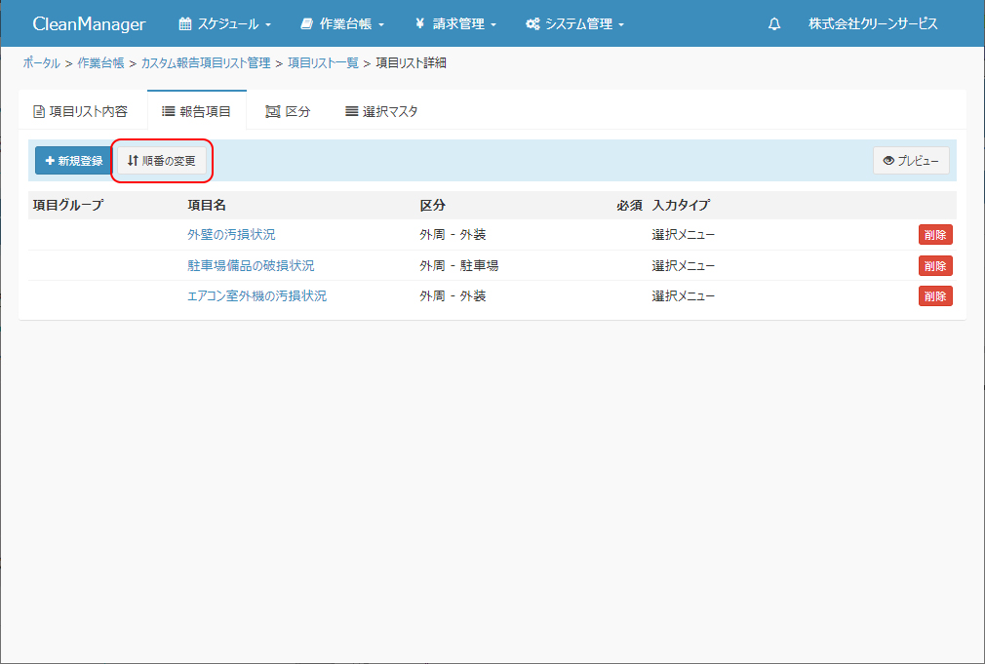Go to ポータル in the breadcrumb
Image resolution: width=985 pixels, height=664 pixels.
pos(41,63)
